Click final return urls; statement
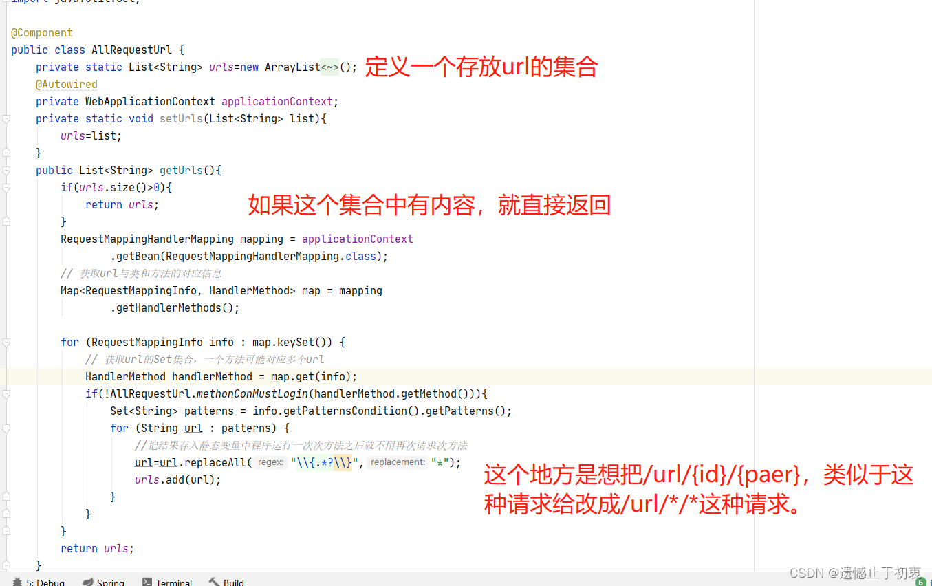 (x=98, y=549)
